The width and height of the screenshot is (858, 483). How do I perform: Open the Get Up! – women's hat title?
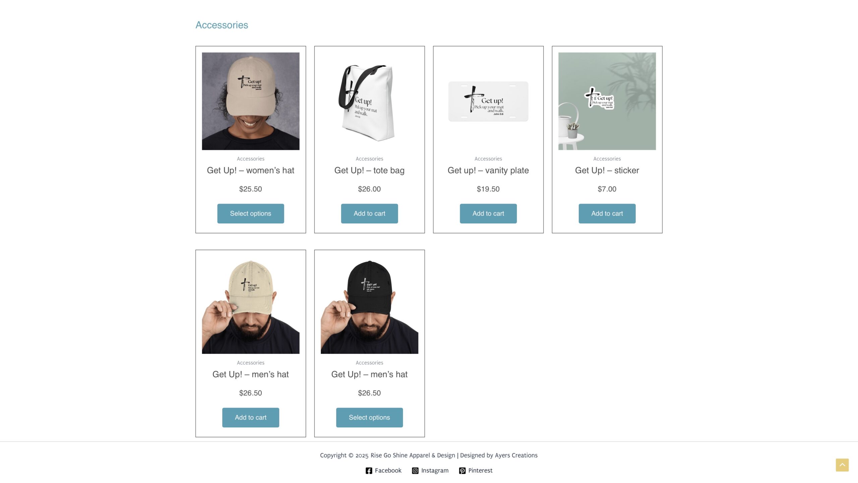point(250,170)
